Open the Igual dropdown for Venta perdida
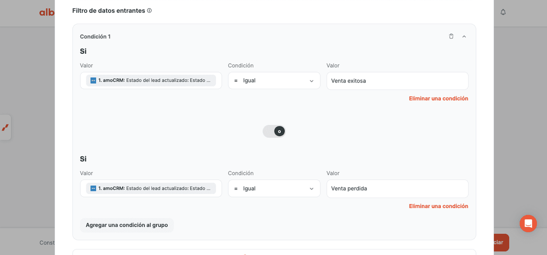Viewport: 547px width, 255px height. click(x=274, y=189)
